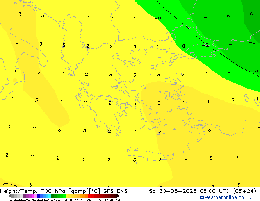Screen dimensions: 260x201
Task: Click the 'GFS ENS' model label
Action: (115, 191)
